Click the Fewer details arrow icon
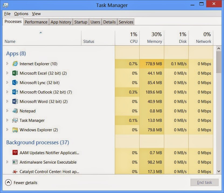Image resolution: width=224 pixels, height=193 pixels. click(x=8, y=182)
